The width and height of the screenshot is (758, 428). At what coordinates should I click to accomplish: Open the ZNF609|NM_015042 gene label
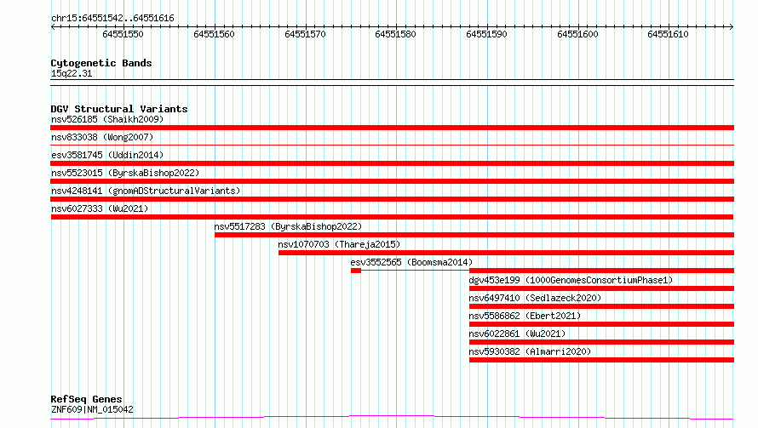pos(92,409)
